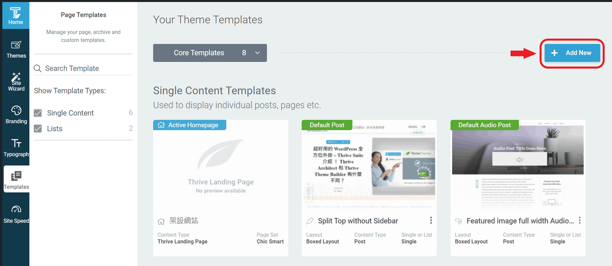Click the Featured image full width Audio title
612x266 pixels.
coord(520,221)
